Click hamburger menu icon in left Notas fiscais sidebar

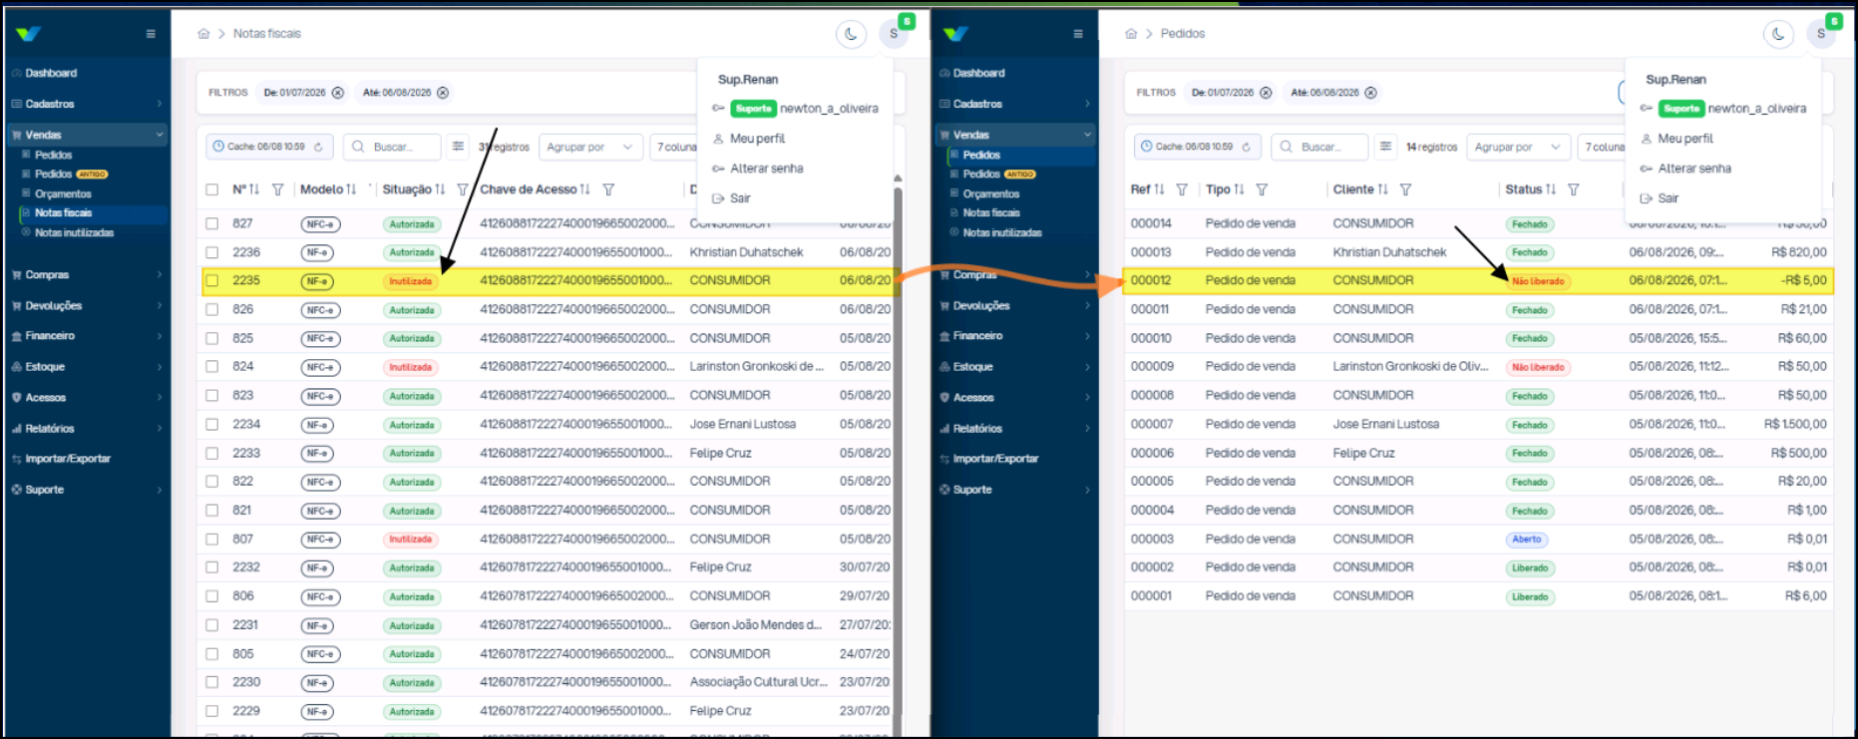click(151, 34)
